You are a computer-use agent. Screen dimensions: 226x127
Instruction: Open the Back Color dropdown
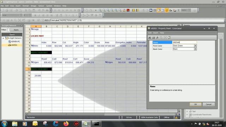(x=195, y=49)
